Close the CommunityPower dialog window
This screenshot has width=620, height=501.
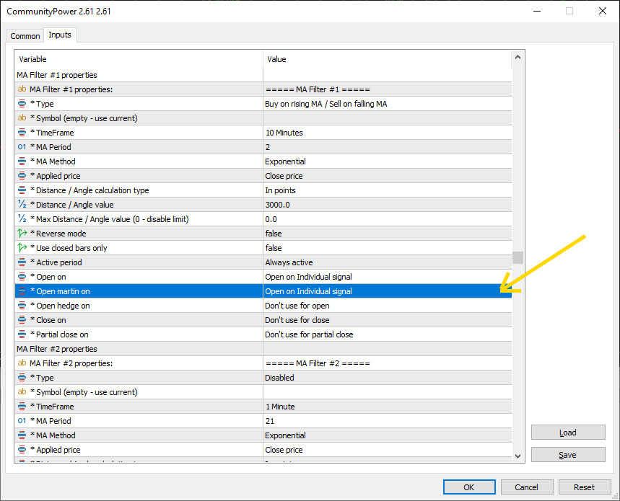coord(602,11)
